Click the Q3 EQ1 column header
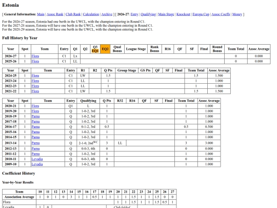Viewport: 277px width, 208px height. point(95,49)
